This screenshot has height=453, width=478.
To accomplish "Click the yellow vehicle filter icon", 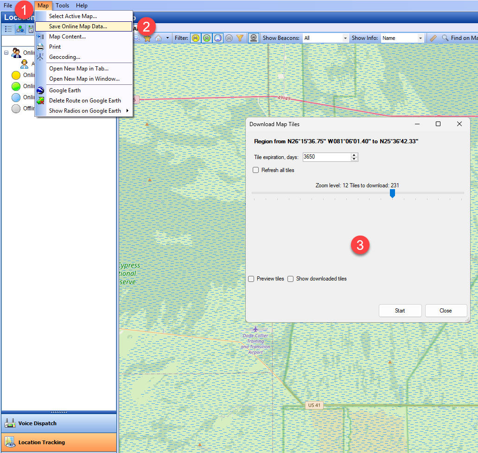I will [x=196, y=38].
